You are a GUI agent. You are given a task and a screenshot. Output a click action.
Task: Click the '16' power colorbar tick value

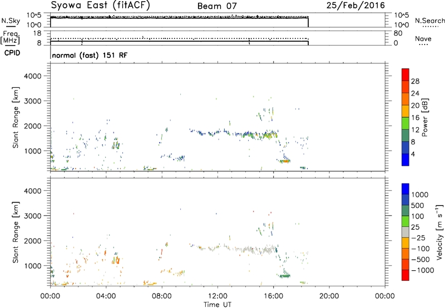pos(415,118)
